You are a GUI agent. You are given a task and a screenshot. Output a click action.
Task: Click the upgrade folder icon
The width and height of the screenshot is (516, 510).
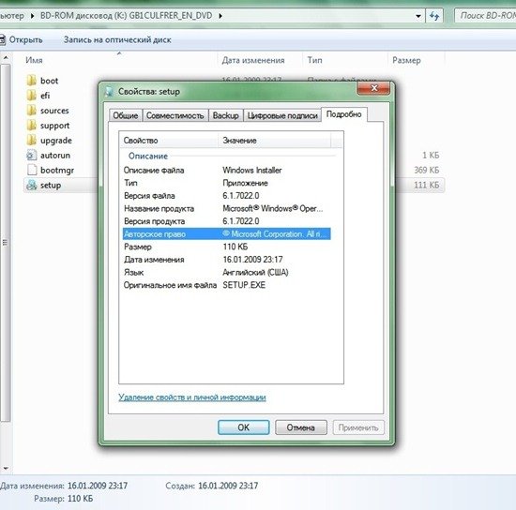tap(31, 141)
